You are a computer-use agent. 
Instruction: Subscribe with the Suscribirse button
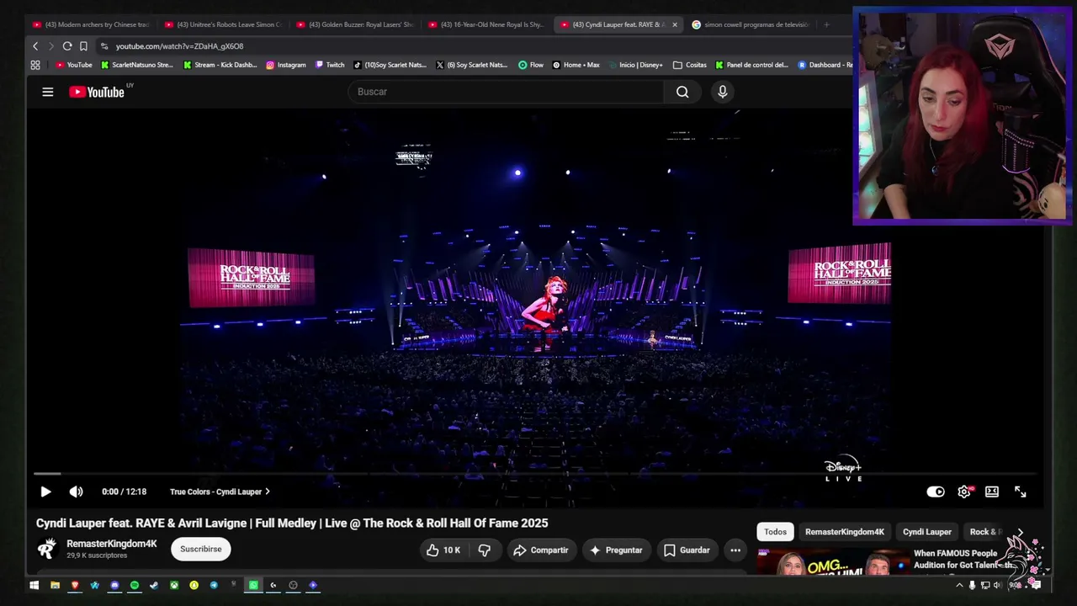point(201,549)
